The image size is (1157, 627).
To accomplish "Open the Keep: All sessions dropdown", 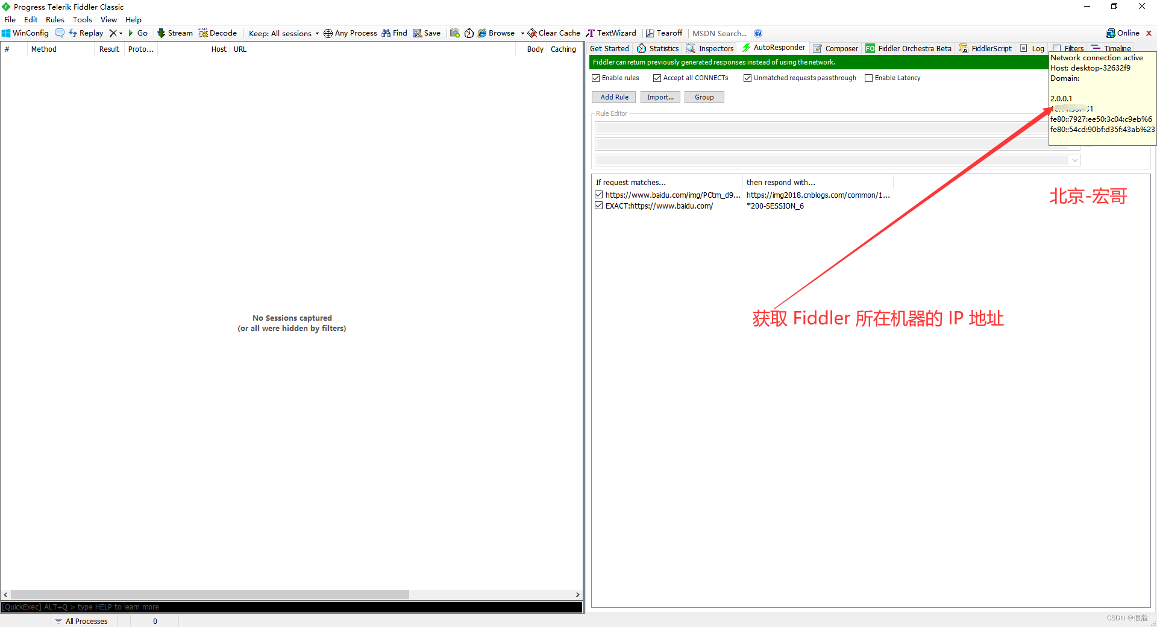I will pos(284,33).
